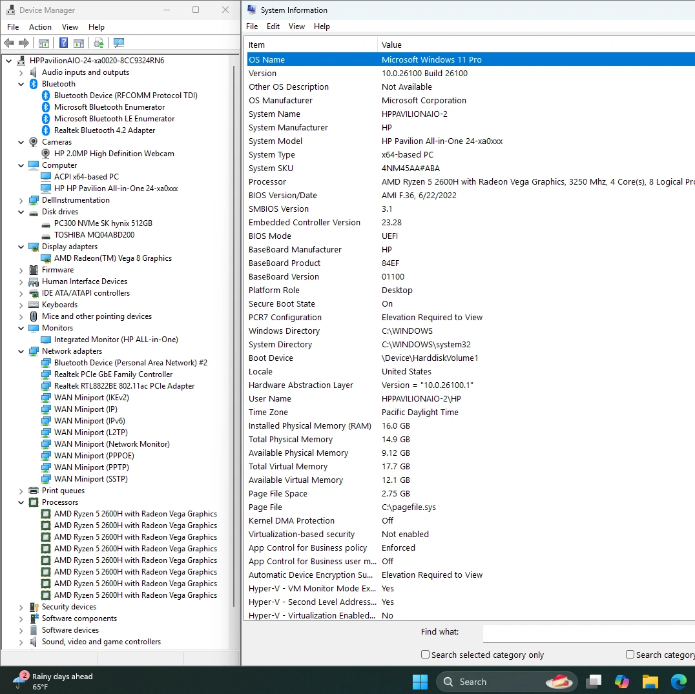Click the Device Manager vertical scrollbar
Image resolution: width=695 pixels, height=694 pixels.
tap(234, 336)
